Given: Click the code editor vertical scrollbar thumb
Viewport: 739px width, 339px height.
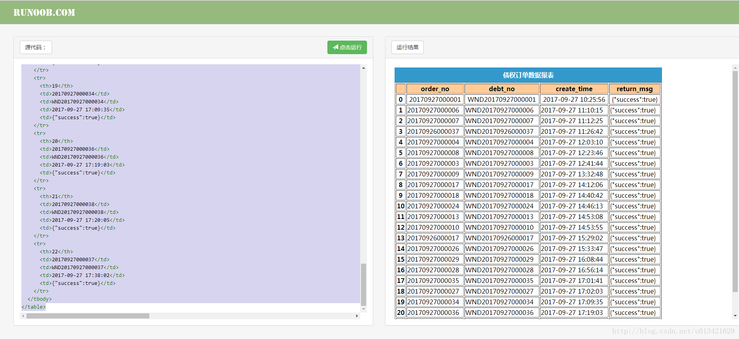Looking at the screenshot, I should point(363,284).
